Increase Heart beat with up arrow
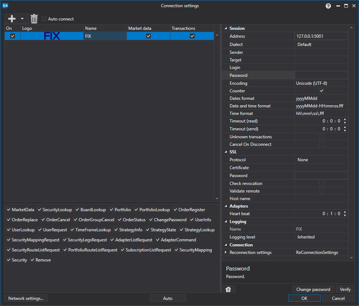This screenshot has height=306, width=359. coord(345,212)
